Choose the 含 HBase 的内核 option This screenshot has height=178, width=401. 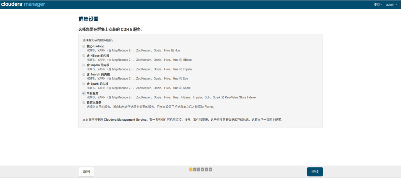pos(84,55)
